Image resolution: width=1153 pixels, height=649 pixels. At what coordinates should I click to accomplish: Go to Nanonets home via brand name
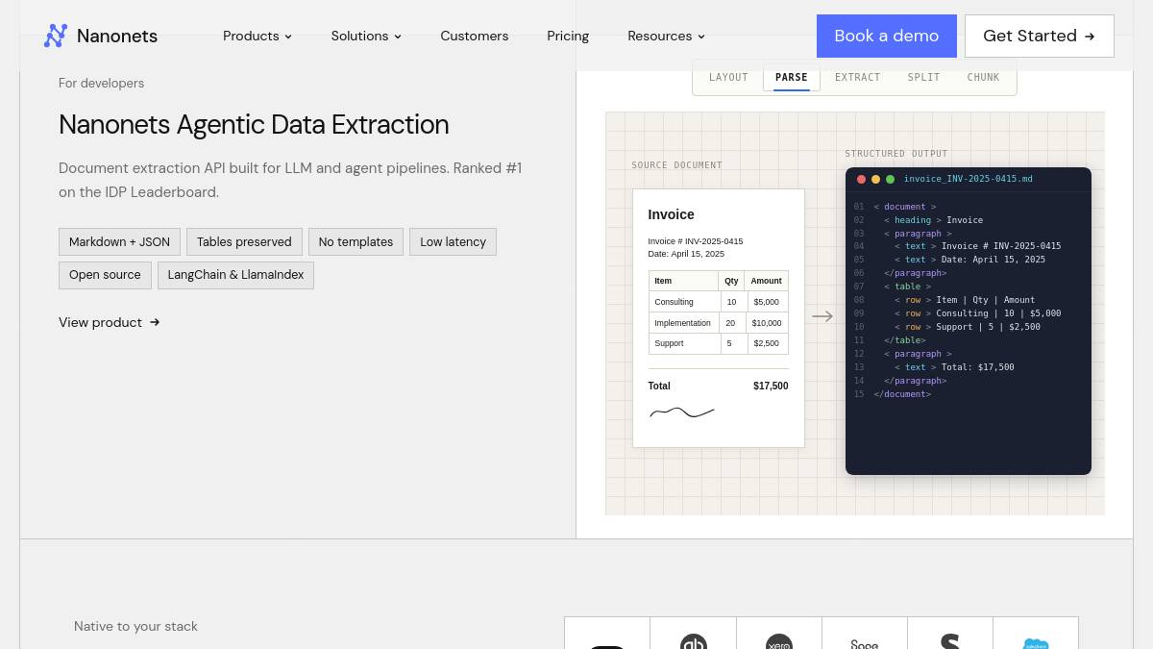click(x=117, y=37)
